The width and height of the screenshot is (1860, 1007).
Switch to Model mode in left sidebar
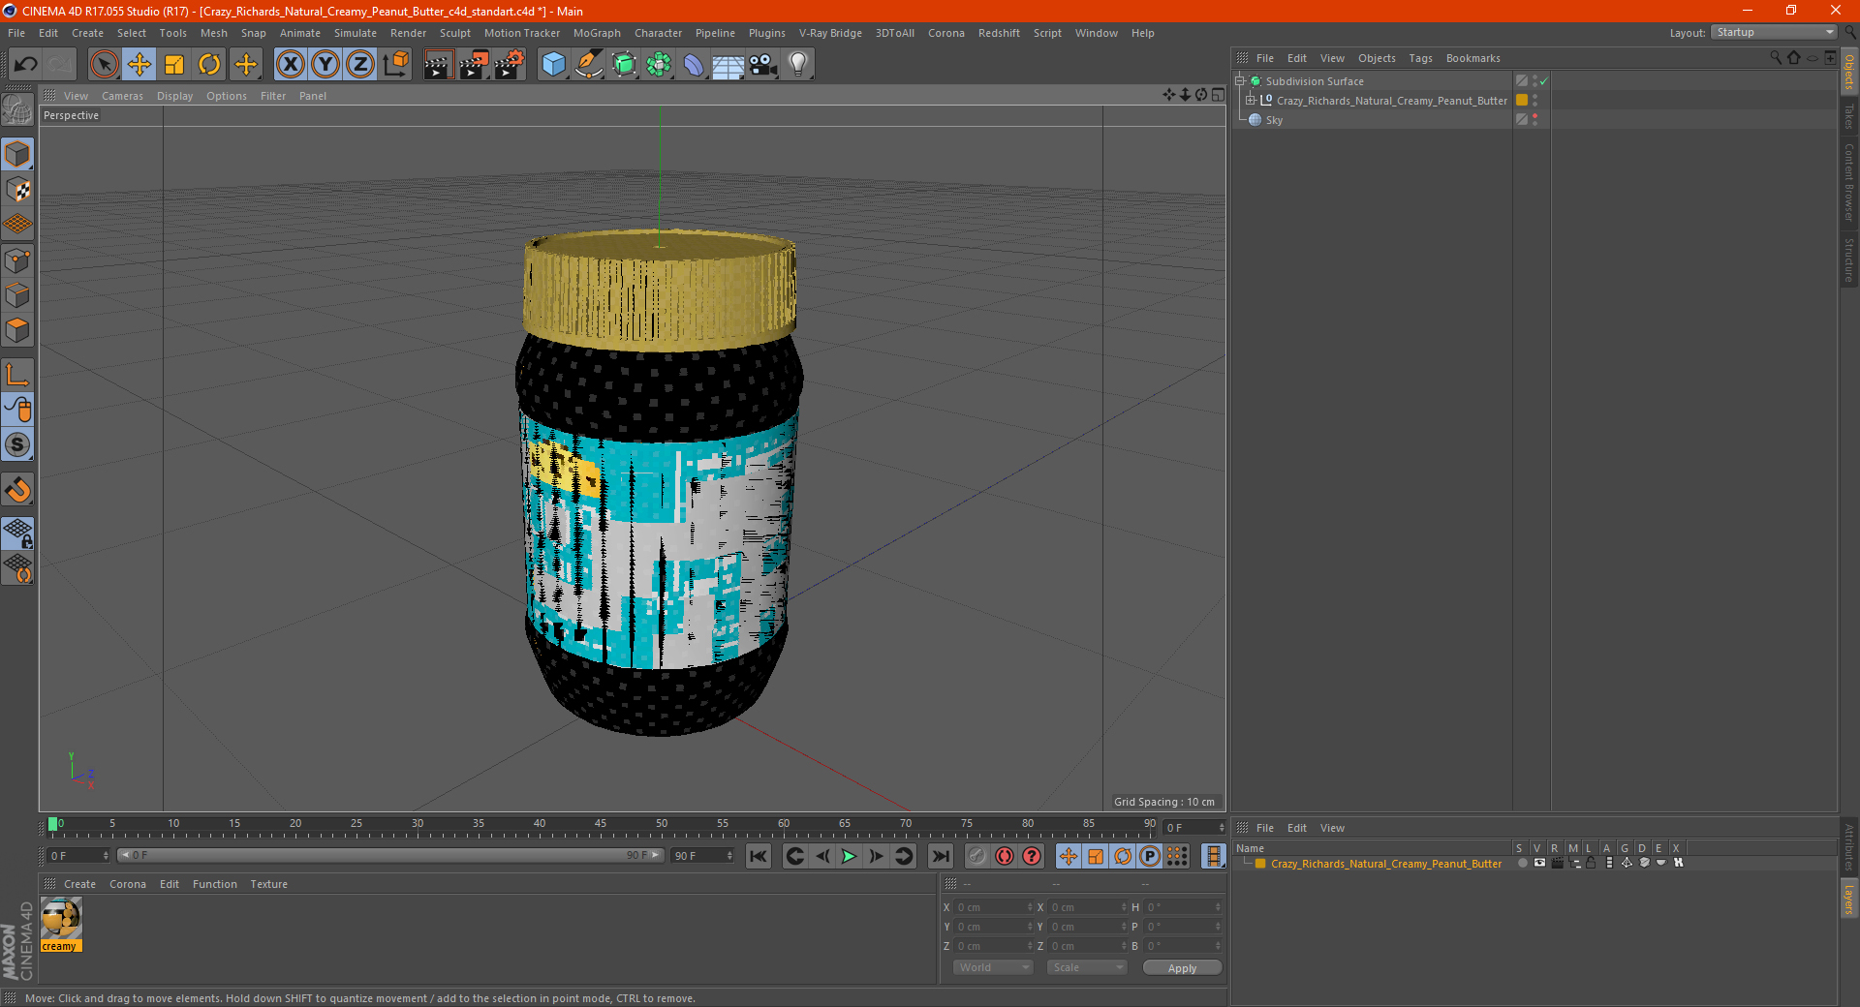click(x=17, y=155)
